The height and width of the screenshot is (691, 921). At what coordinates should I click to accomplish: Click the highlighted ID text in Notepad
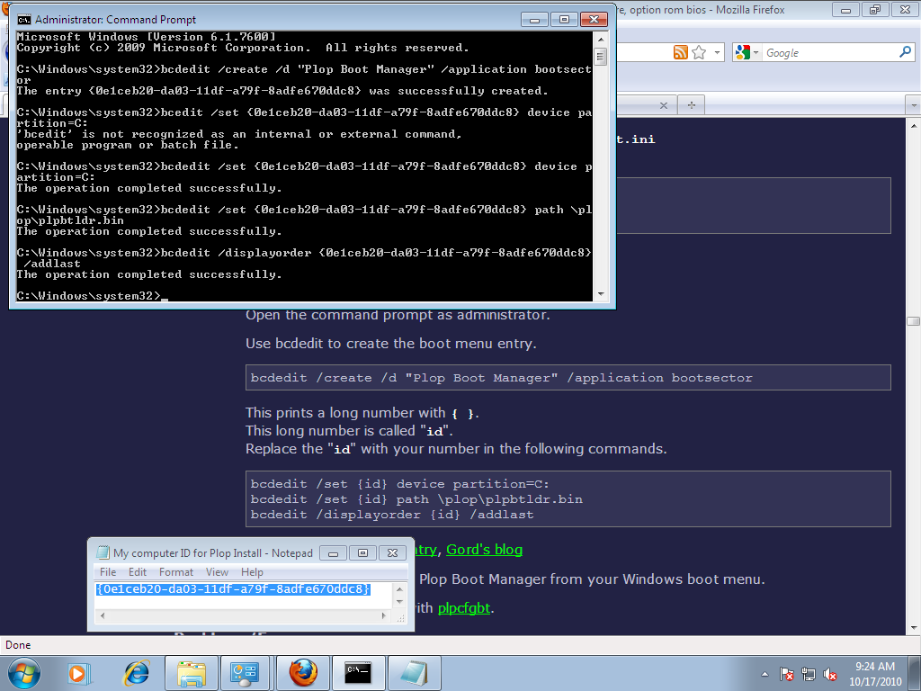pos(233,588)
